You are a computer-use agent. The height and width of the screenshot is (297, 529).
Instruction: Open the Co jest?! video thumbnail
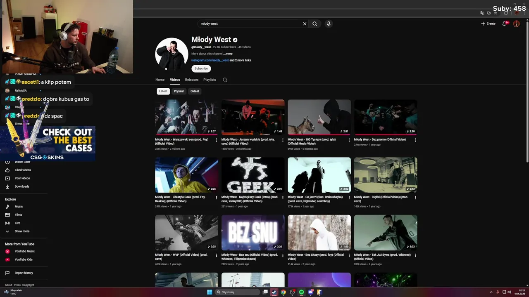(319, 175)
